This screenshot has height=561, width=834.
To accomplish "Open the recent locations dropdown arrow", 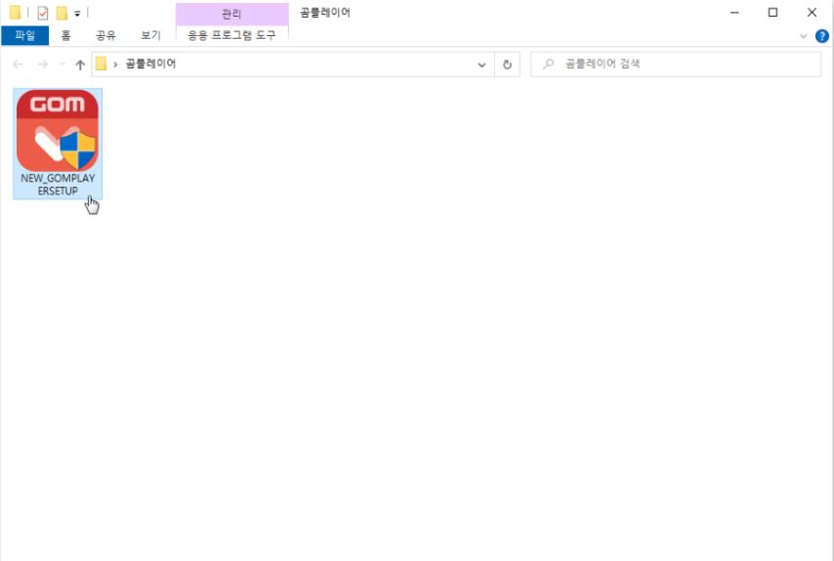I will [x=62, y=65].
